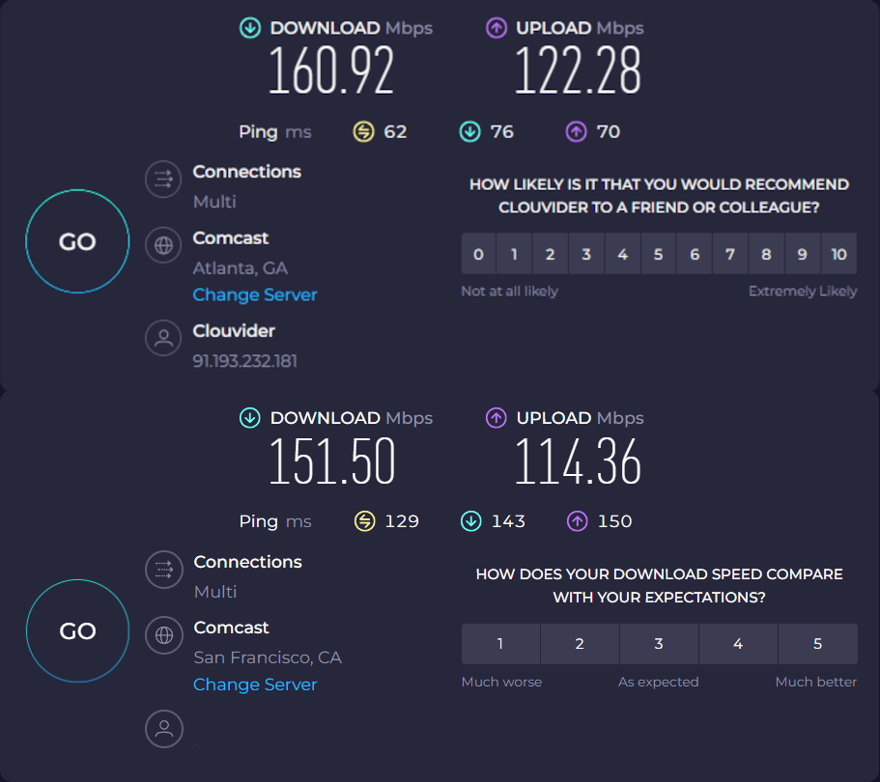880x782 pixels.
Task: Rate Clouvider 0 Not at all likely
Action: click(x=478, y=253)
